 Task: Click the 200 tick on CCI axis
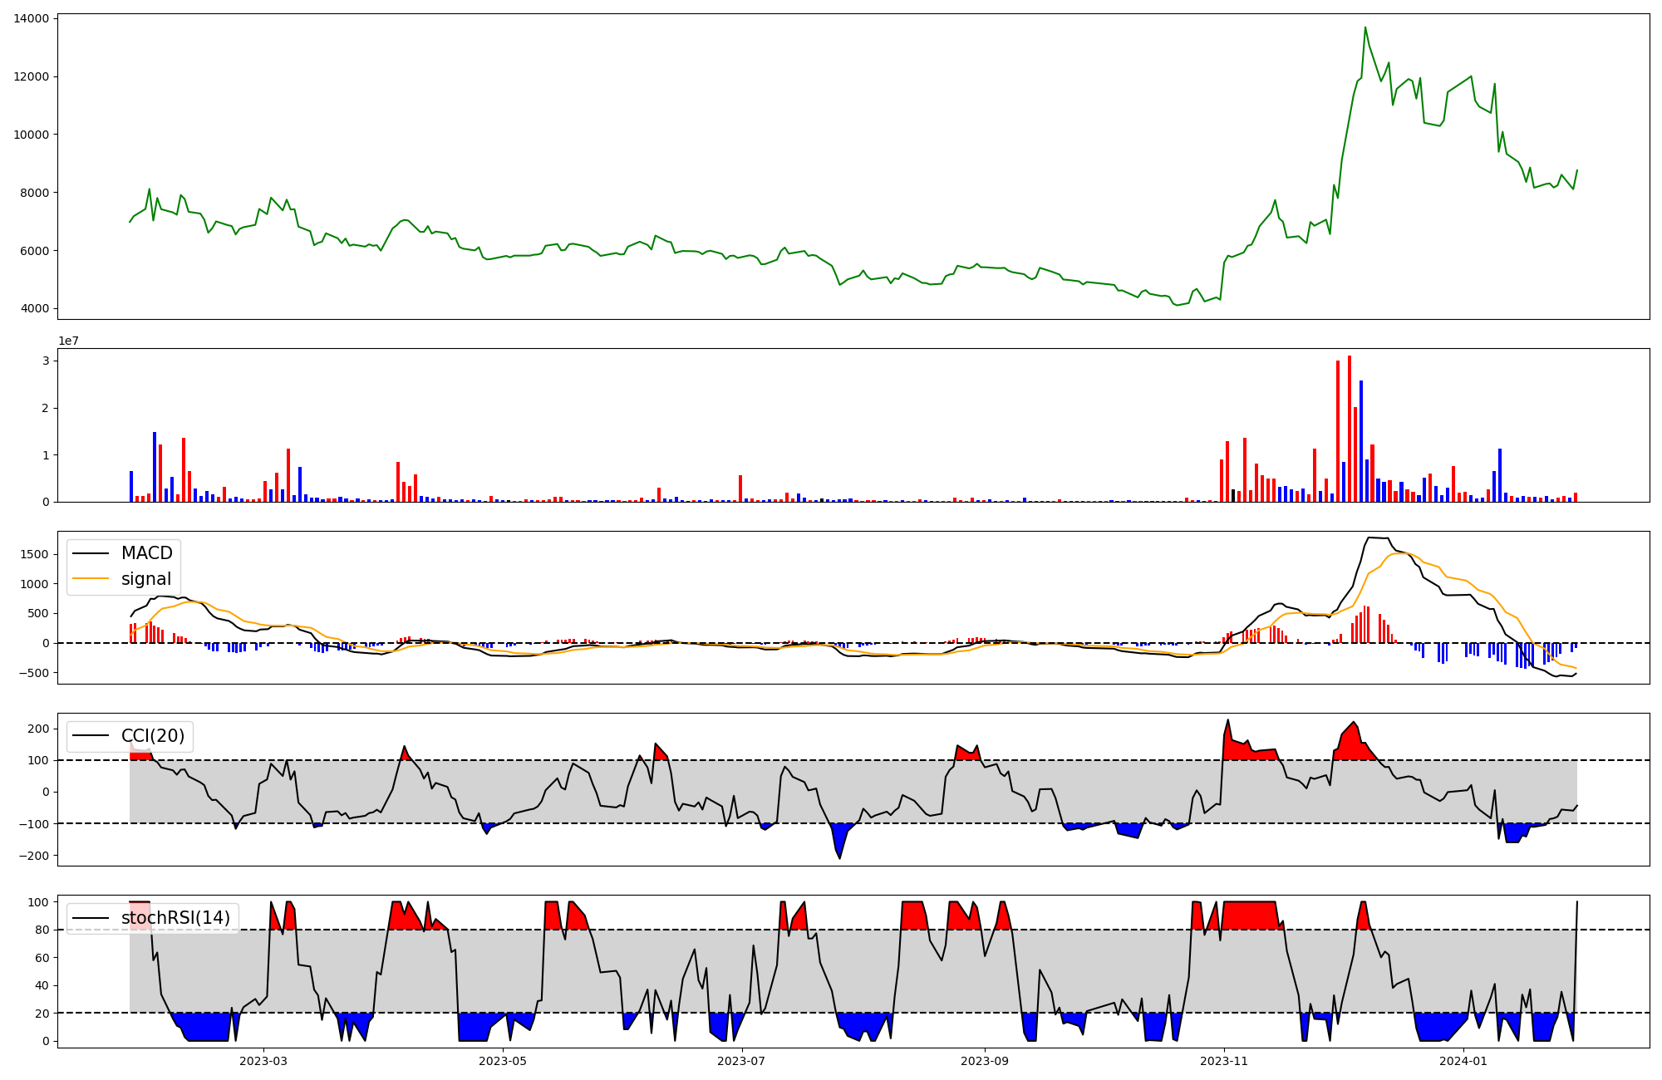39,729
